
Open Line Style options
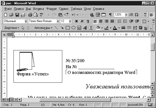(123, 28)
